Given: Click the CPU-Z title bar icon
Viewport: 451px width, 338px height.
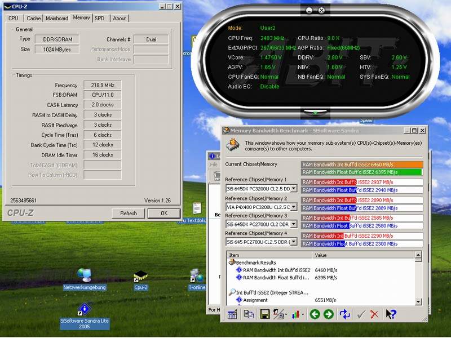Looking at the screenshot, I should 8,6.
